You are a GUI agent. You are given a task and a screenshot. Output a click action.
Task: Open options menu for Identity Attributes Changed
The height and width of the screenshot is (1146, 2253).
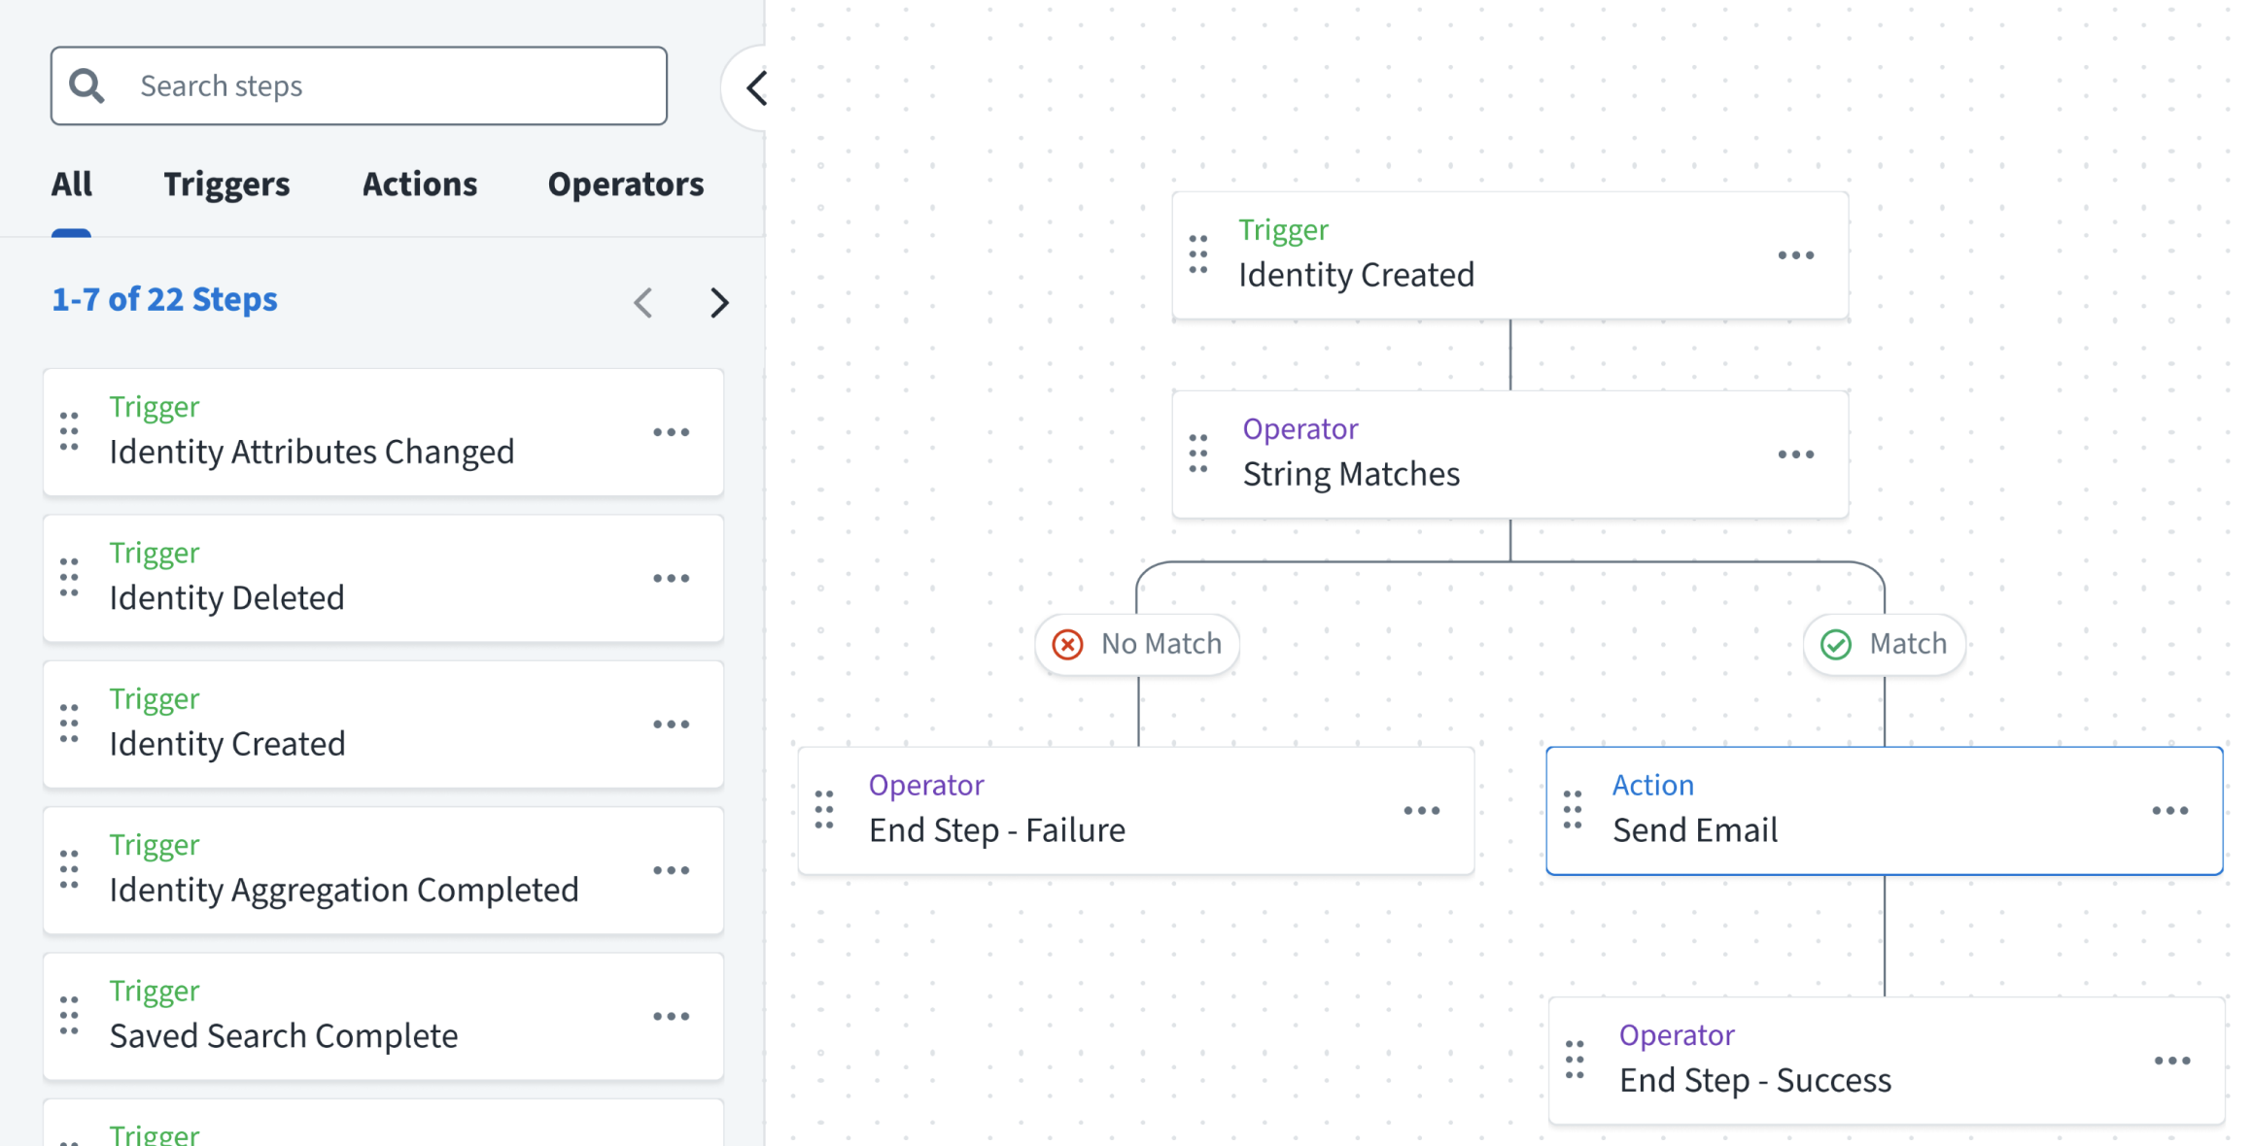tap(671, 432)
